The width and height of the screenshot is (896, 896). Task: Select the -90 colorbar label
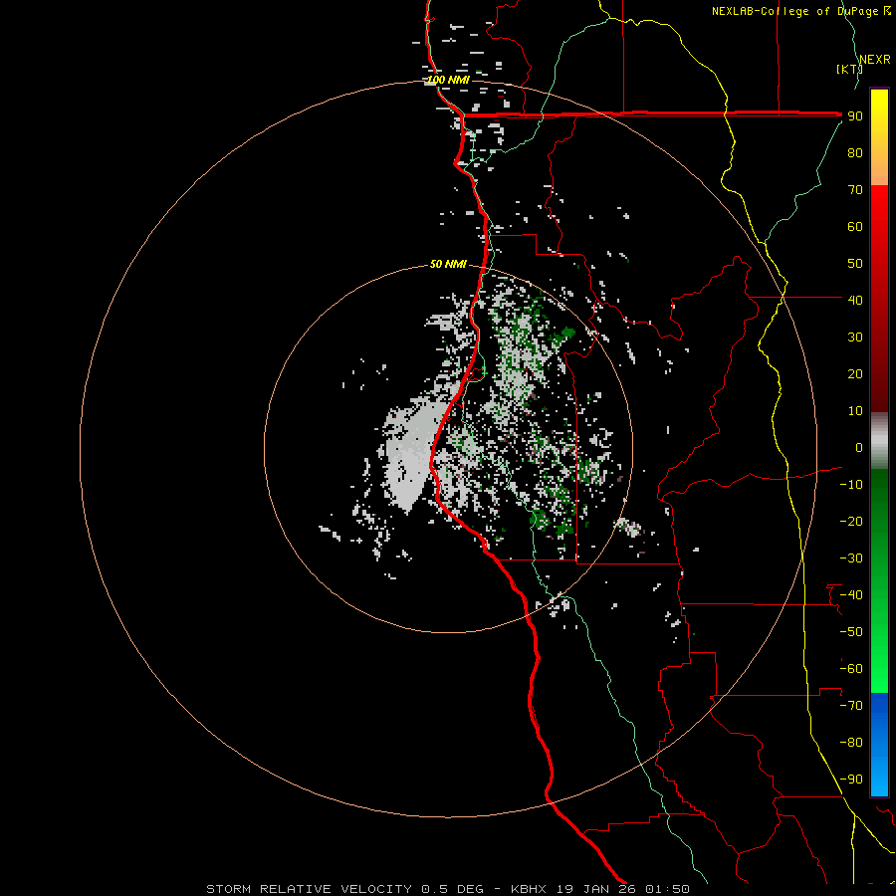851,780
